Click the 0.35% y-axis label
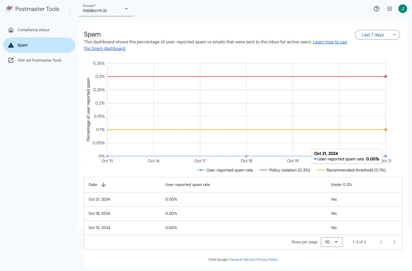 pyautogui.click(x=99, y=63)
